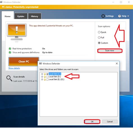
Task: Open Settings via the gear icon
Action: tap(103, 16)
